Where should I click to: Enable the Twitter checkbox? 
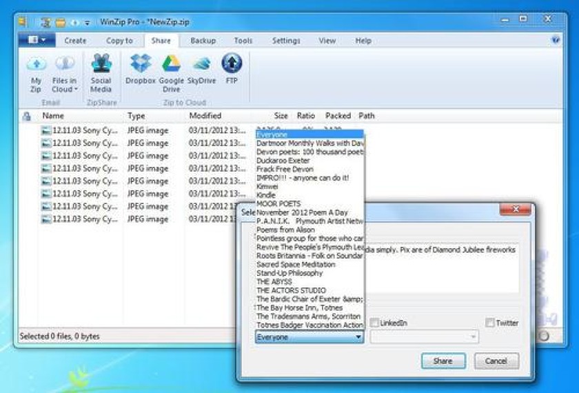click(489, 323)
